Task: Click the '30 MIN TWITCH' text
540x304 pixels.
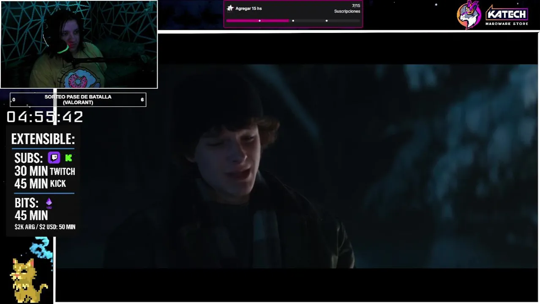Action: click(x=45, y=171)
